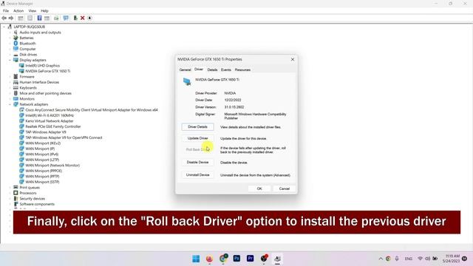The height and width of the screenshot is (266, 473).
Task: Click the ENG language indicator
Action: click(409, 259)
